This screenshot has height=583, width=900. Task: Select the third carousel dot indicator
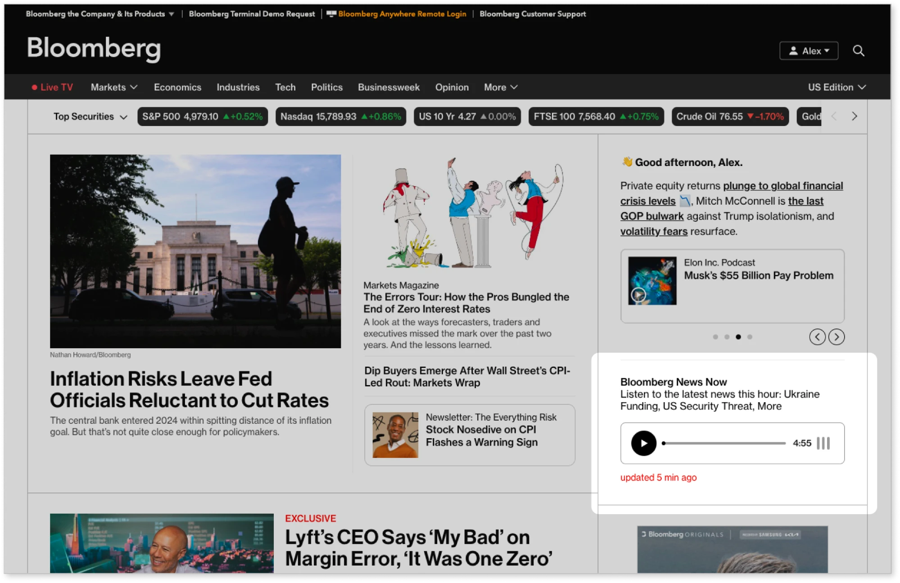[738, 336]
